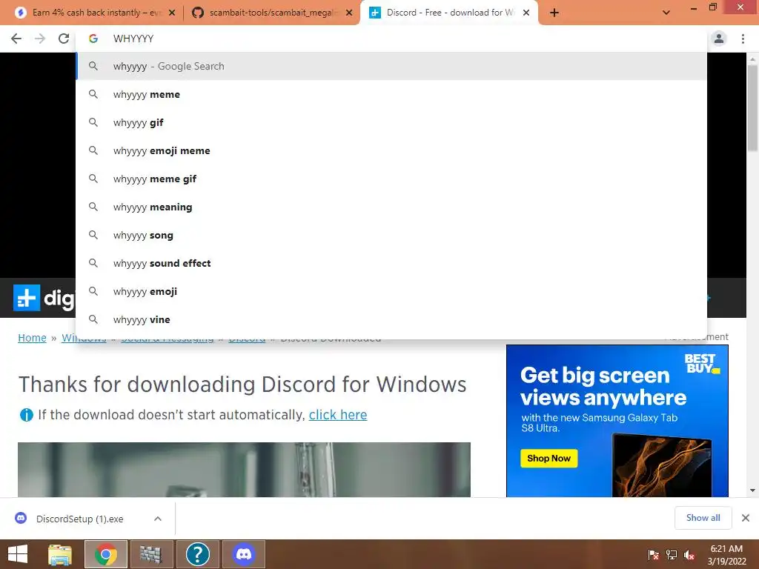Open DiscordSetup (1).exe download item
Screen dimensions: 759x569
click(x=80, y=519)
